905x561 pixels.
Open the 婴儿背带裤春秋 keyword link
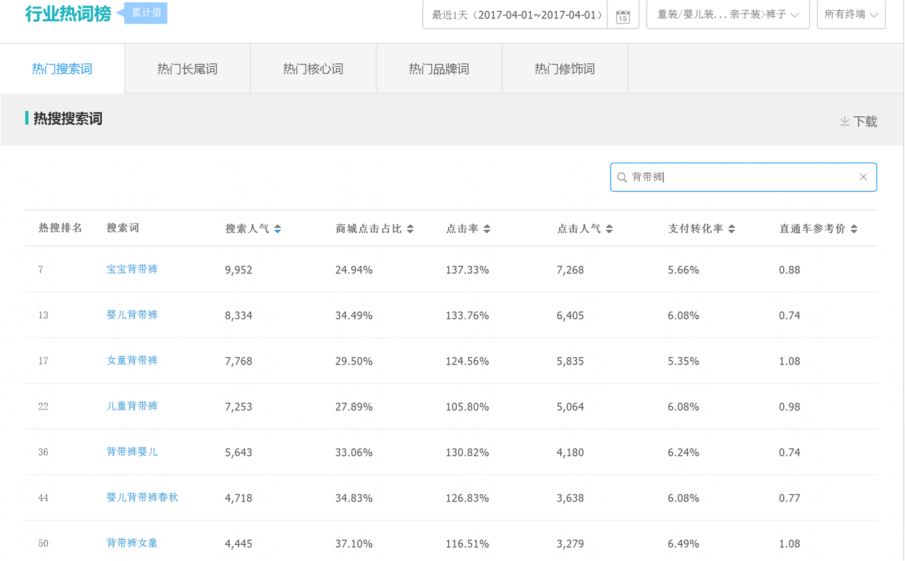point(142,498)
